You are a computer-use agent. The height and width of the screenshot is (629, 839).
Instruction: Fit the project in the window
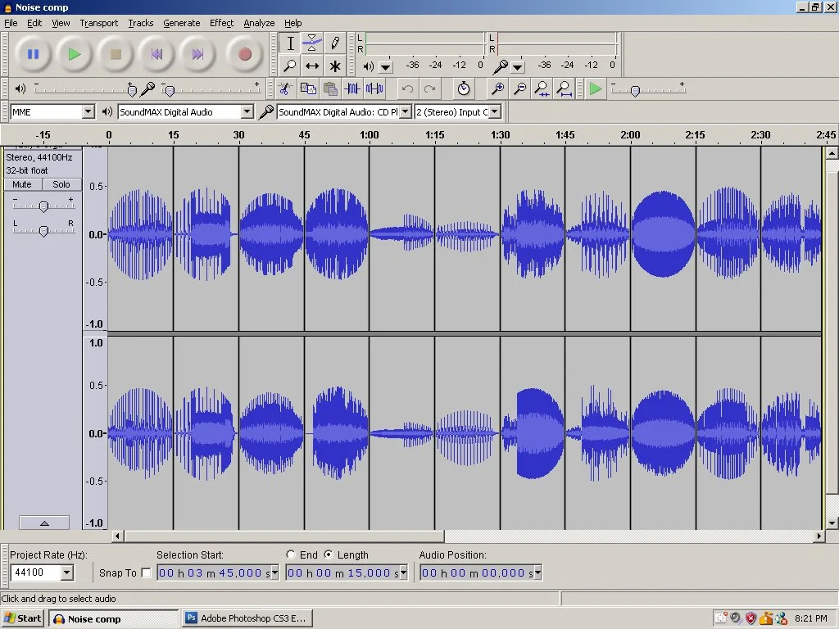(563, 88)
